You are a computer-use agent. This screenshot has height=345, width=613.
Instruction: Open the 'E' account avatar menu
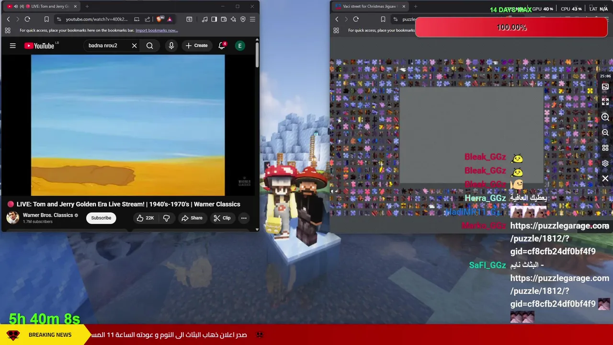tap(240, 46)
